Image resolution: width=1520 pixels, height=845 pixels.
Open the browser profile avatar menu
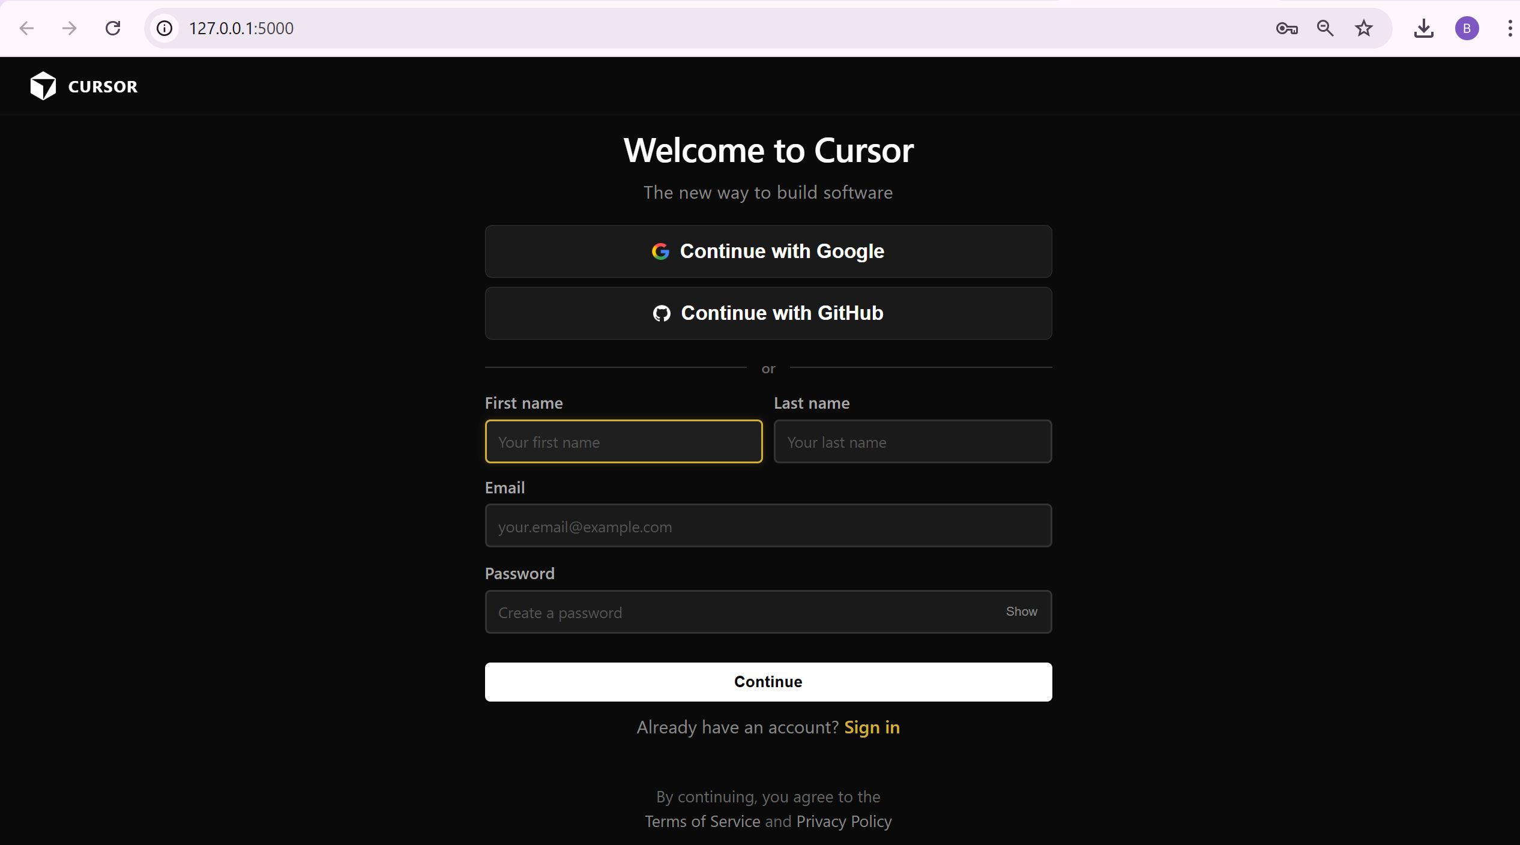pyautogui.click(x=1467, y=28)
